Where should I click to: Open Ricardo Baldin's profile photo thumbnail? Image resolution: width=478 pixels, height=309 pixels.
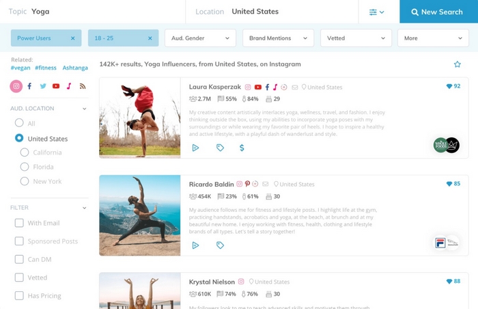[x=139, y=215]
